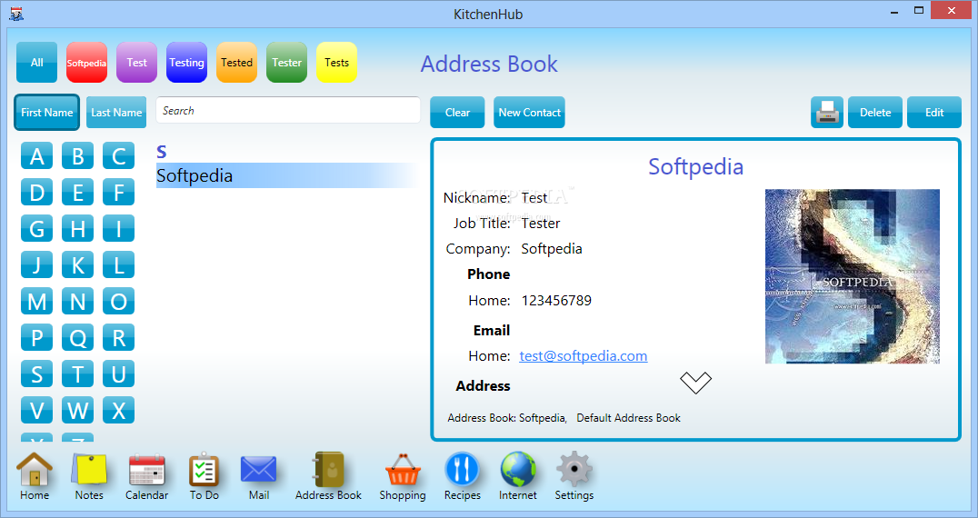Viewport: 978px width, 518px height.
Task: Filter contacts by letter I
Action: pos(118,228)
